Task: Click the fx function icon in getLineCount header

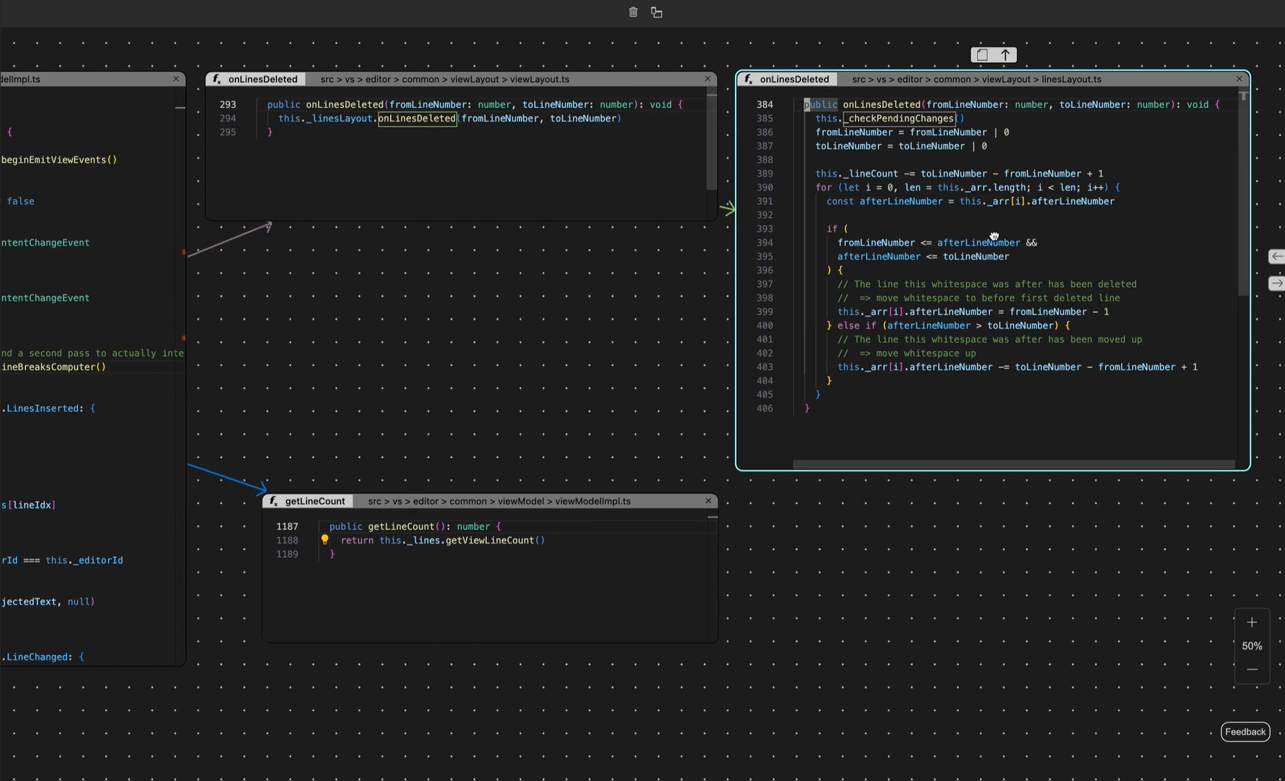Action: [273, 501]
